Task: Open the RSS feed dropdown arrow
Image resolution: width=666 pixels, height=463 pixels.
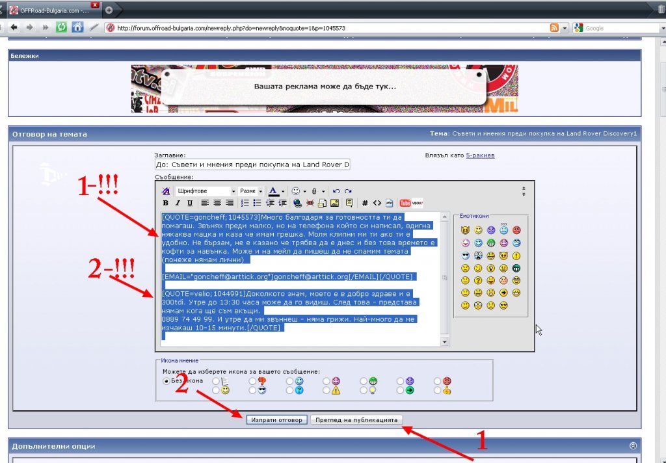Action: [x=565, y=28]
